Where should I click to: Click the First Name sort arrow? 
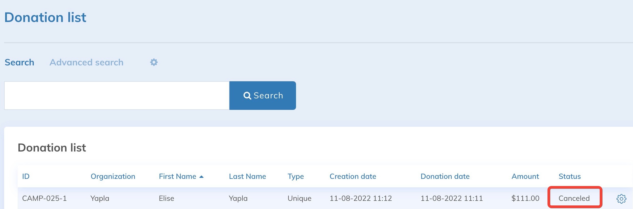click(x=202, y=177)
